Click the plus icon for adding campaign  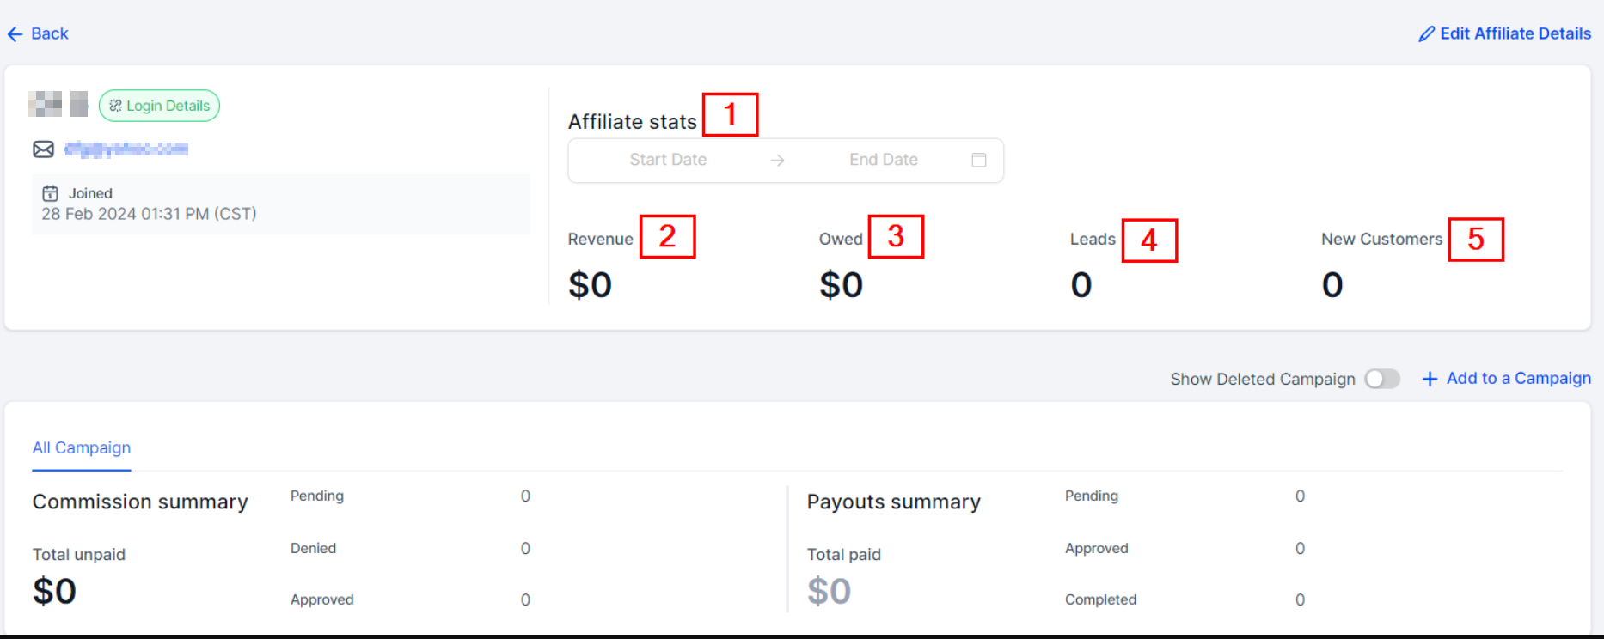(1430, 379)
